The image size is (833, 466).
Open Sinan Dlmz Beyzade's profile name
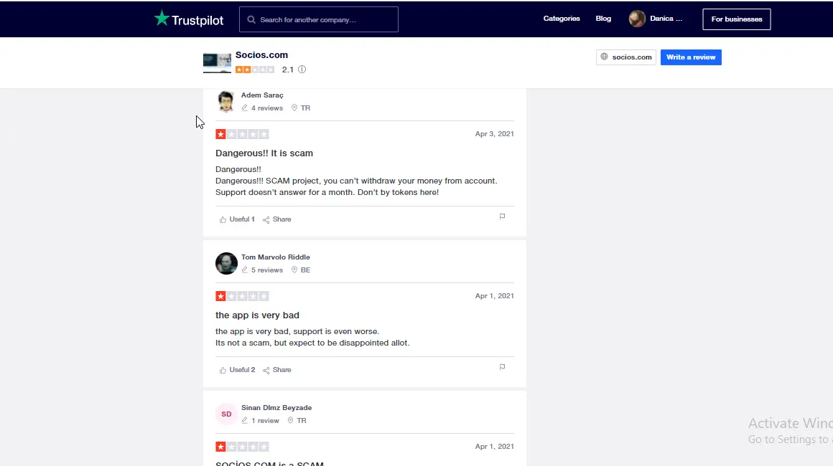click(x=276, y=408)
